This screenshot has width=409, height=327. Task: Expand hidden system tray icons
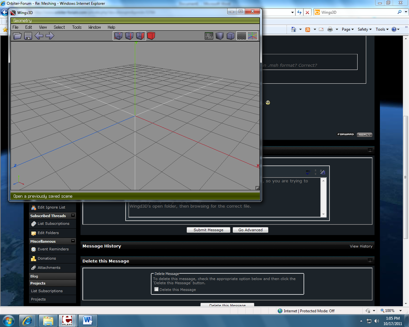[361, 321]
